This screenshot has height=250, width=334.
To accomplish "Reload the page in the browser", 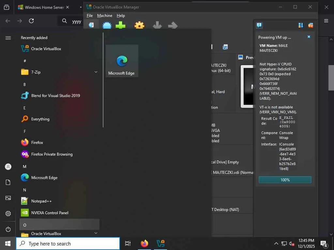I will point(31,21).
